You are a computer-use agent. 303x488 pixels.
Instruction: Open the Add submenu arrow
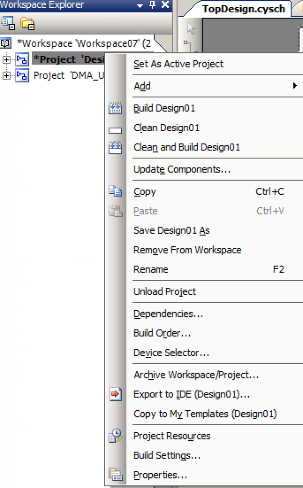tap(294, 86)
